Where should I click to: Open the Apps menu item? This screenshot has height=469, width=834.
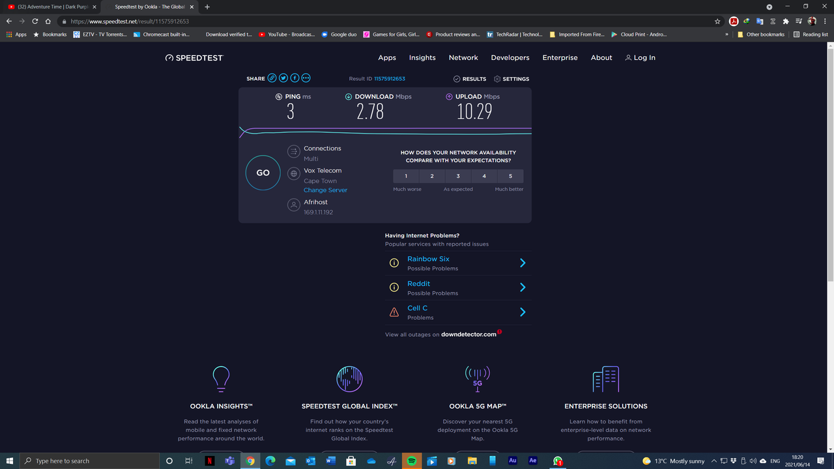(387, 58)
